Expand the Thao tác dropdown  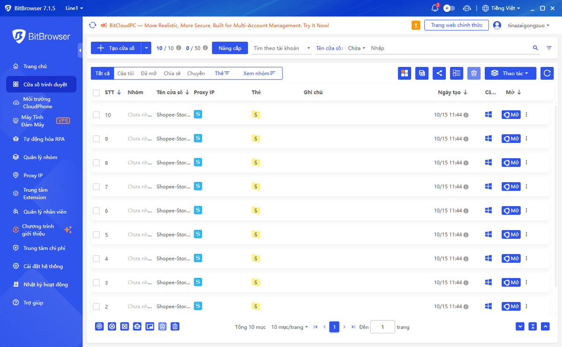pos(510,73)
